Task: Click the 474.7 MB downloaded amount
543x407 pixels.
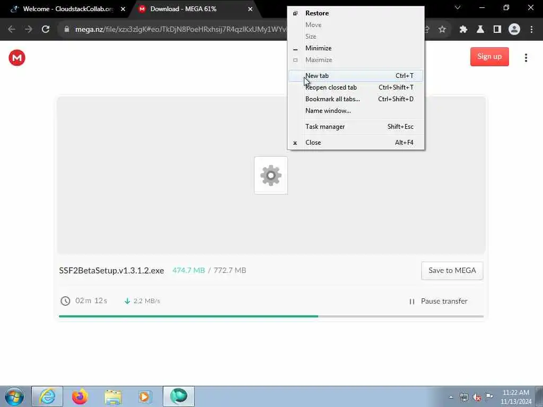Action: pyautogui.click(x=189, y=270)
